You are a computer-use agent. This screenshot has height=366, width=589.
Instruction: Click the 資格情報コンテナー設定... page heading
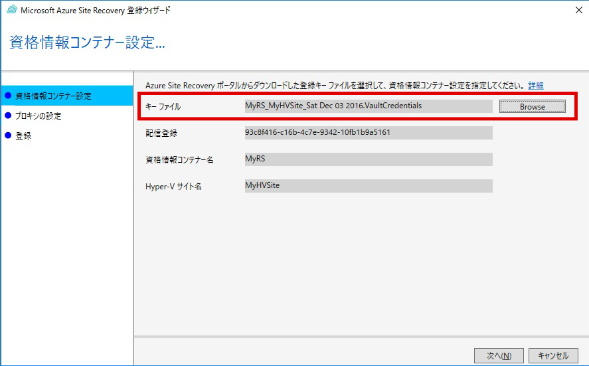tap(87, 42)
